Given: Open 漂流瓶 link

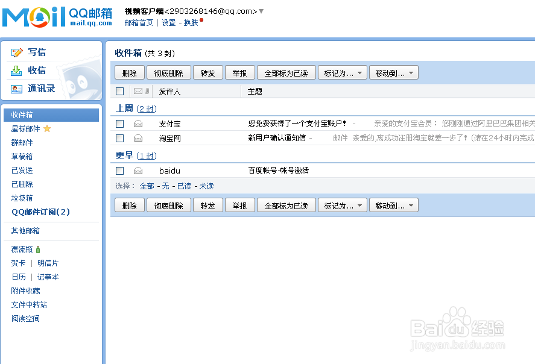Looking at the screenshot, I should click(22, 249).
